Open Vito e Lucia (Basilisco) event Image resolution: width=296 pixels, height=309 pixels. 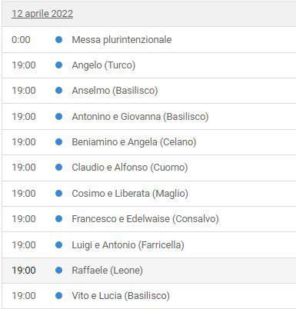coord(121,296)
